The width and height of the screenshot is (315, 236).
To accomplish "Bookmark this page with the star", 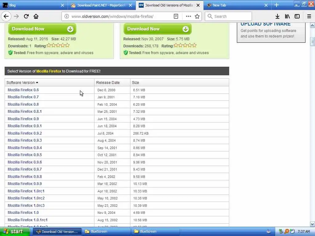I will point(197,17).
